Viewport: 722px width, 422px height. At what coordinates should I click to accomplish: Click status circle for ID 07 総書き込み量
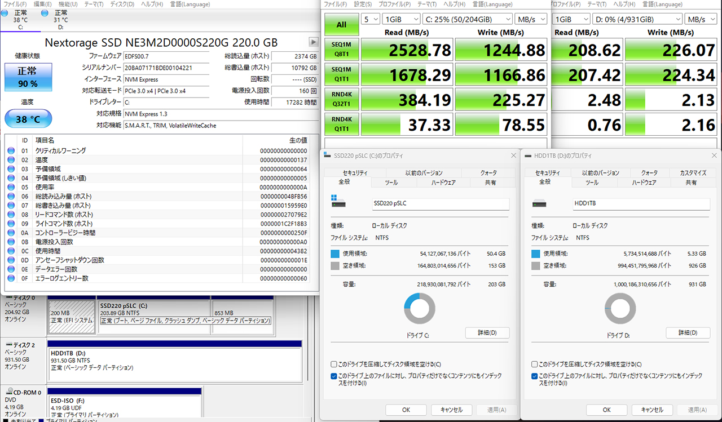(11, 206)
